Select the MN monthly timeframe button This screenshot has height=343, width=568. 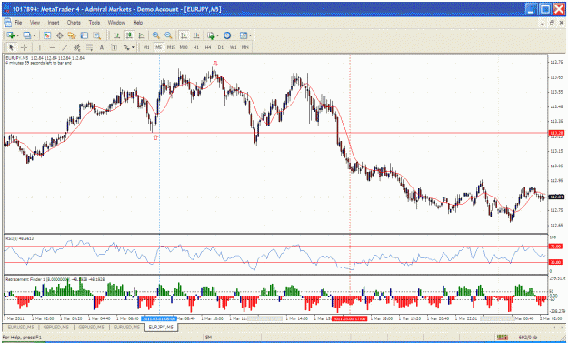click(x=245, y=47)
